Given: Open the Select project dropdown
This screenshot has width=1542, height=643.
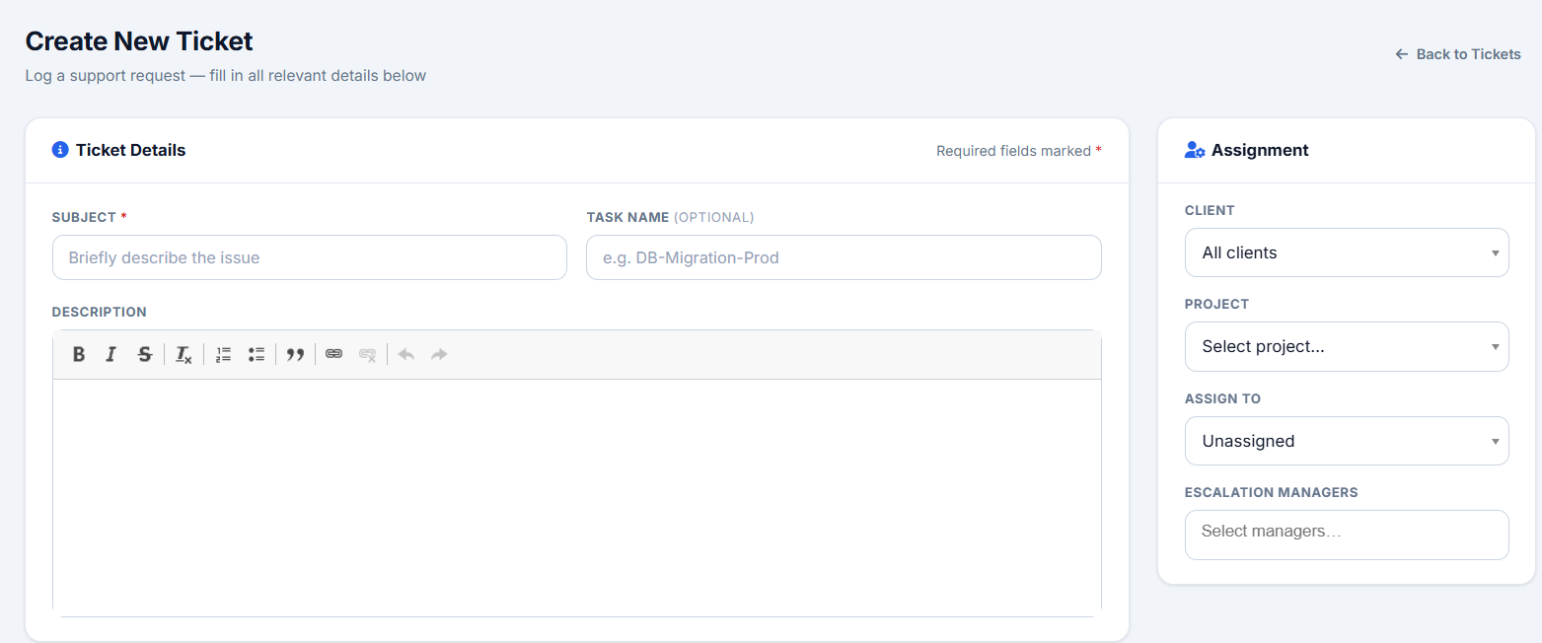Looking at the screenshot, I should (x=1347, y=346).
